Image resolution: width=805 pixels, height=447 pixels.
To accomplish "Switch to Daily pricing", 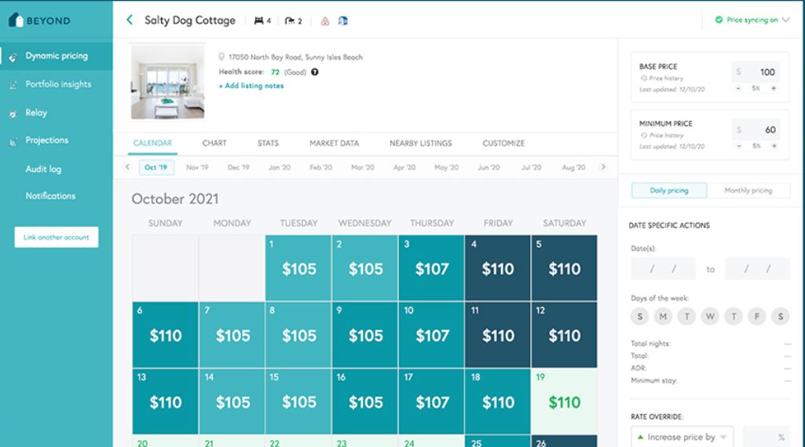I will click(669, 190).
